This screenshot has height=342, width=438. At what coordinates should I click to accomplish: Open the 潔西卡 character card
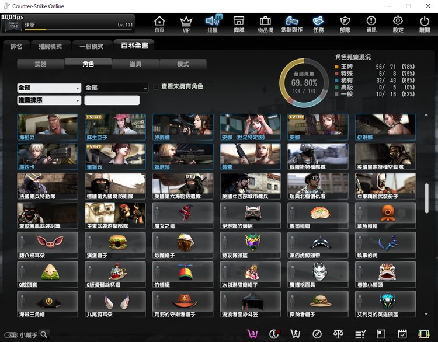click(47, 156)
